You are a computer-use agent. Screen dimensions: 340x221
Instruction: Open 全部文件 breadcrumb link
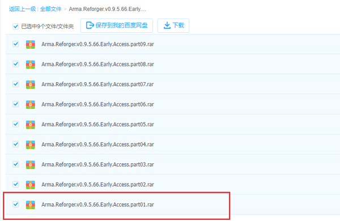point(51,9)
